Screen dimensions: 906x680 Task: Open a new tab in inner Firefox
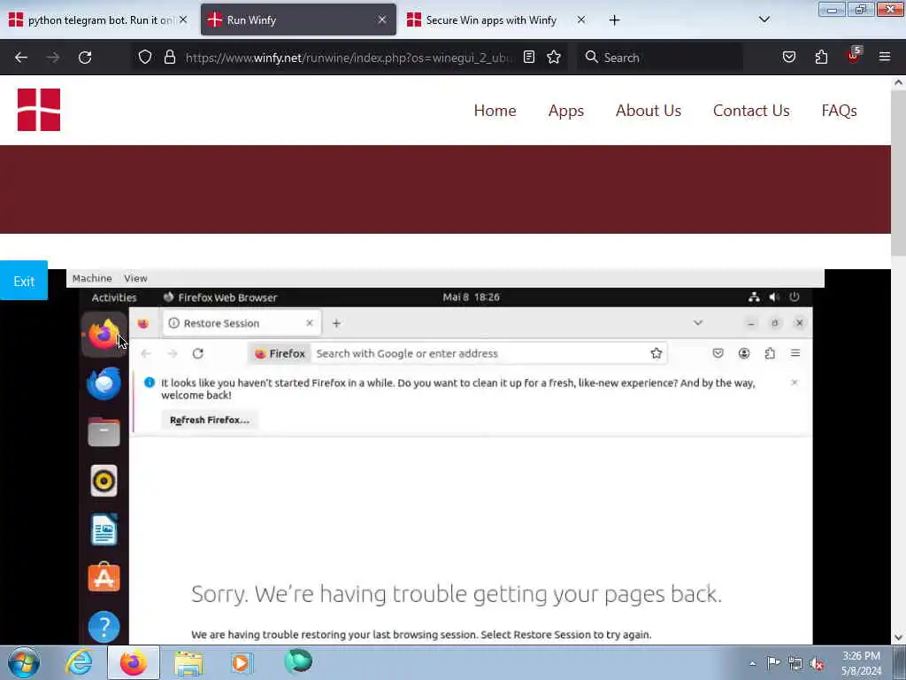tap(336, 323)
